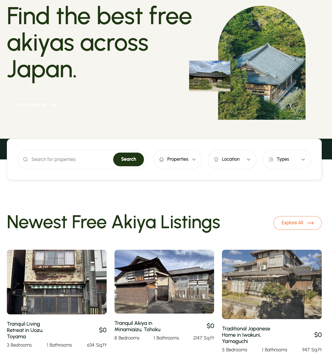Open Tranquil Living Retreat in Uozu photo

pos(57,282)
